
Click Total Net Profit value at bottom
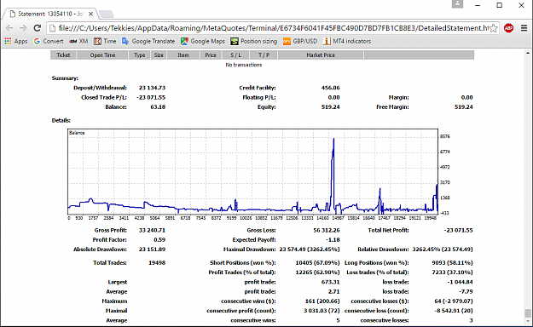pyautogui.click(x=458, y=230)
